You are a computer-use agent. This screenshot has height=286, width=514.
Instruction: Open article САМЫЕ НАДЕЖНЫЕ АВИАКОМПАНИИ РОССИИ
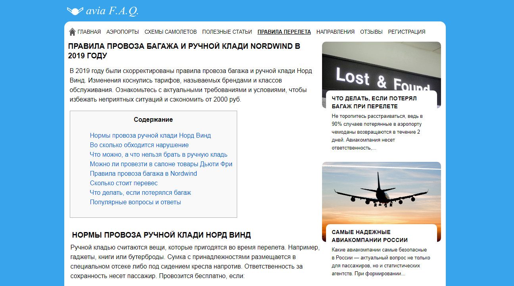coord(370,236)
